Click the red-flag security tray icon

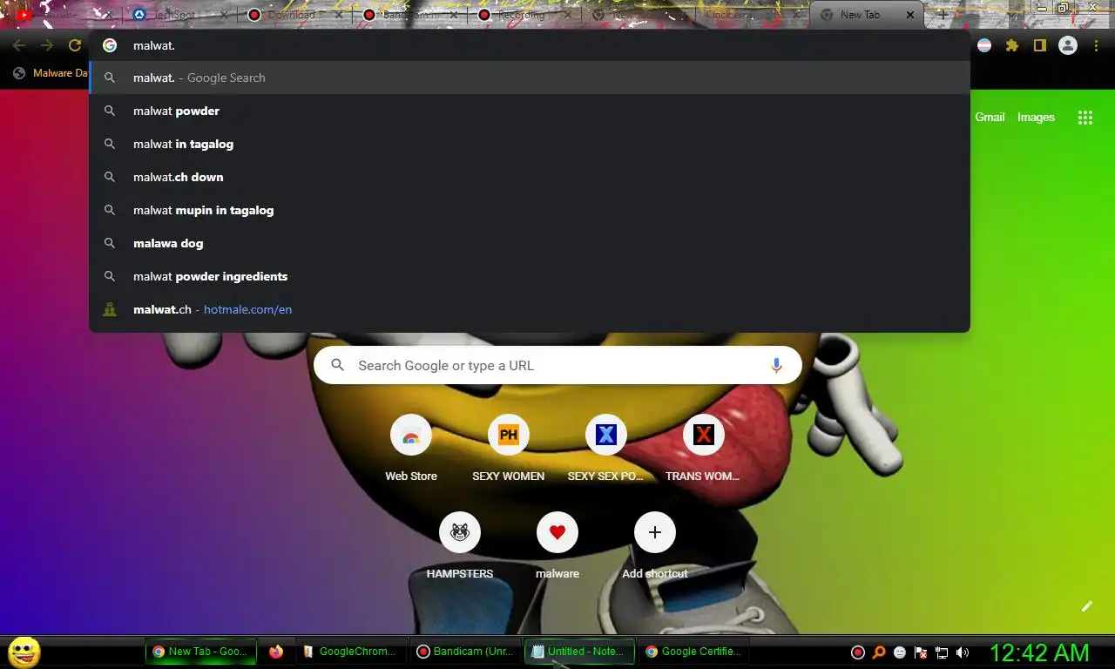(921, 652)
